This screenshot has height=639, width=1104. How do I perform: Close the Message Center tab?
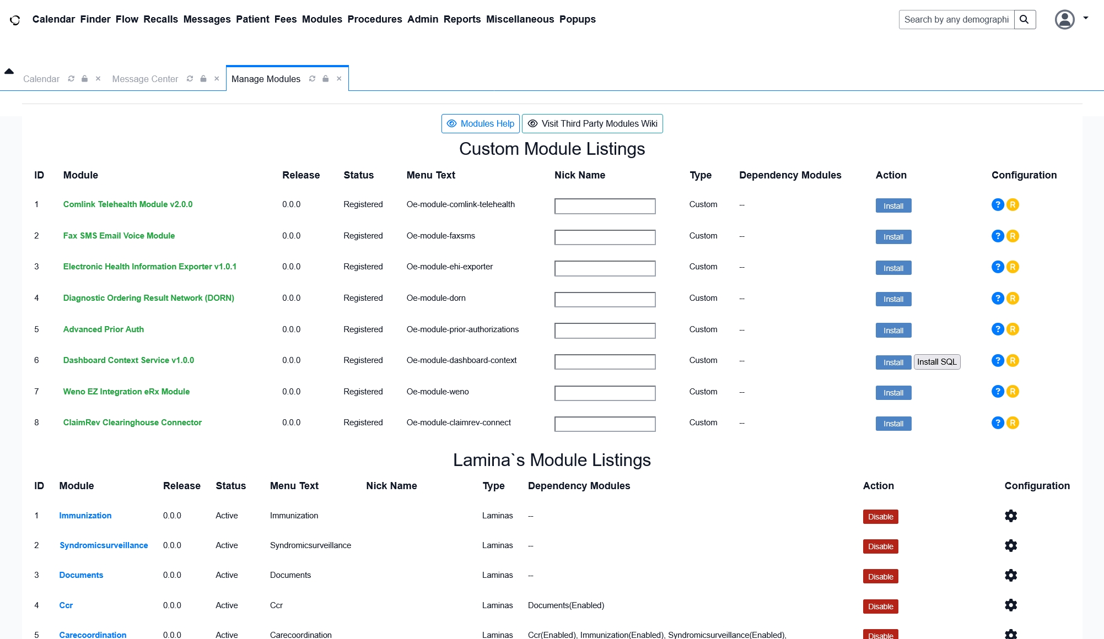point(217,79)
